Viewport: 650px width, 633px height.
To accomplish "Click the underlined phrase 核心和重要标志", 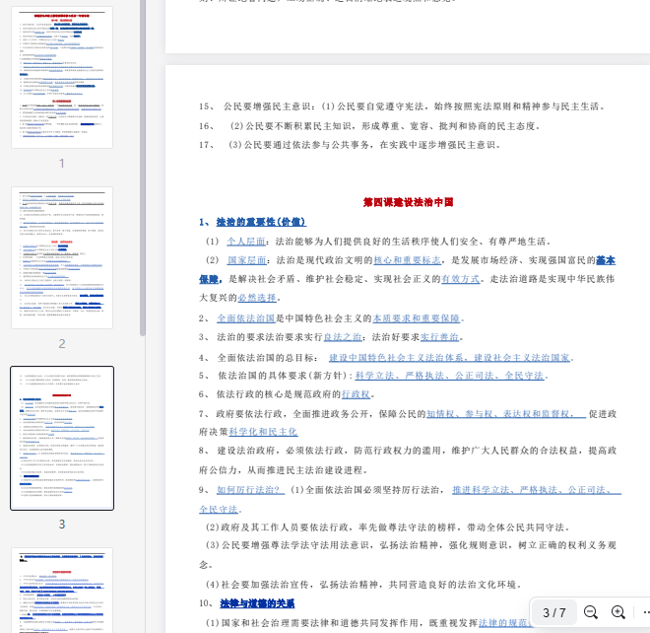I will click(x=408, y=260).
